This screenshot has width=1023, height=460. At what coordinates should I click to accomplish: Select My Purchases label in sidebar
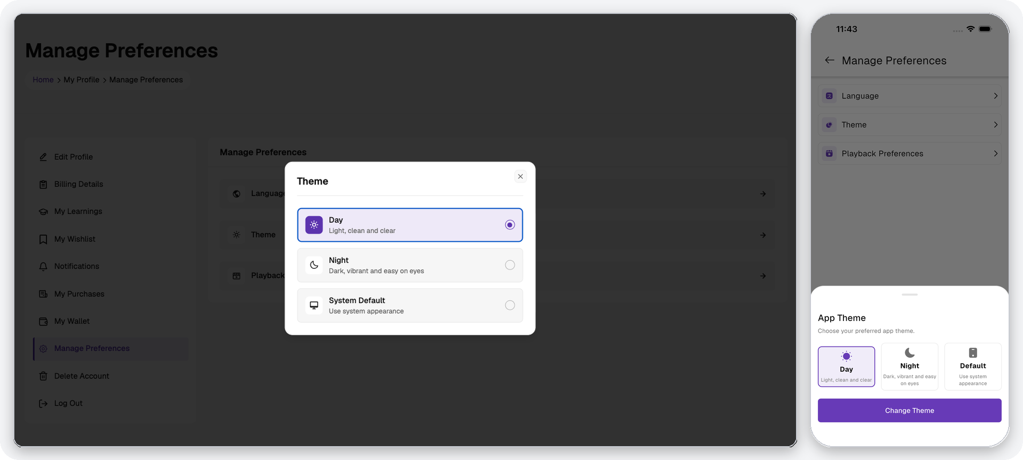[x=79, y=294]
